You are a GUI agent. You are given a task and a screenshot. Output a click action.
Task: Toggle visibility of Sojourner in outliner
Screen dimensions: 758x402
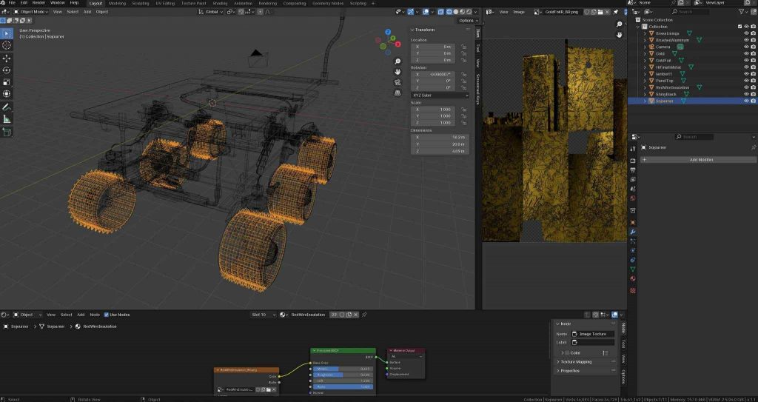[745, 101]
